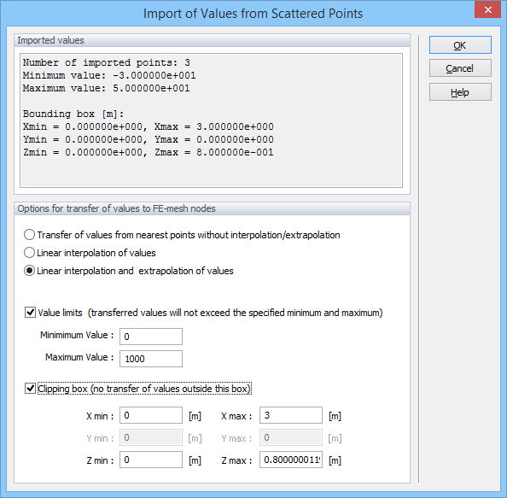This screenshot has width=507, height=498.
Task: Click 'Number of imported points: 3' line
Action: tap(107, 62)
